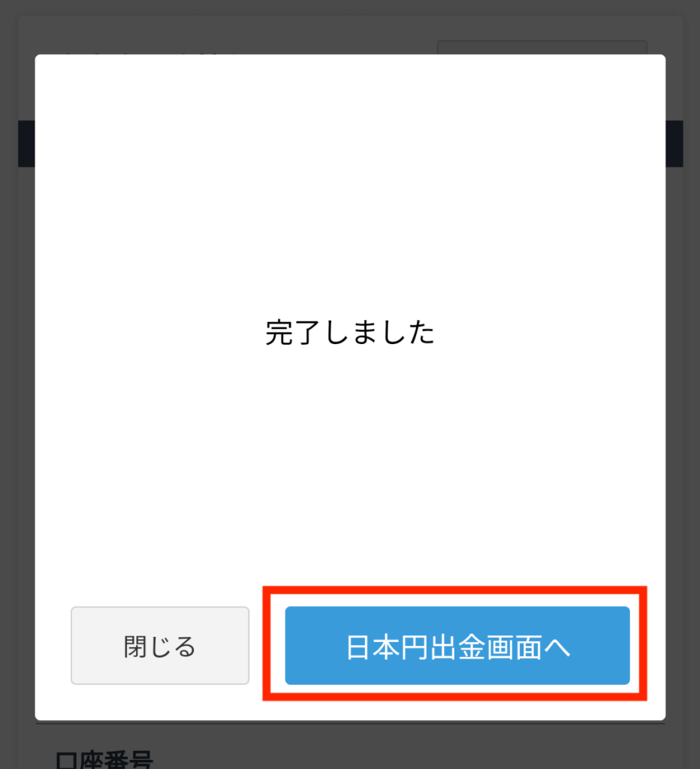The image size is (700, 769).
Task: Click the dimmed 口座番号 label
Action: click(x=104, y=759)
